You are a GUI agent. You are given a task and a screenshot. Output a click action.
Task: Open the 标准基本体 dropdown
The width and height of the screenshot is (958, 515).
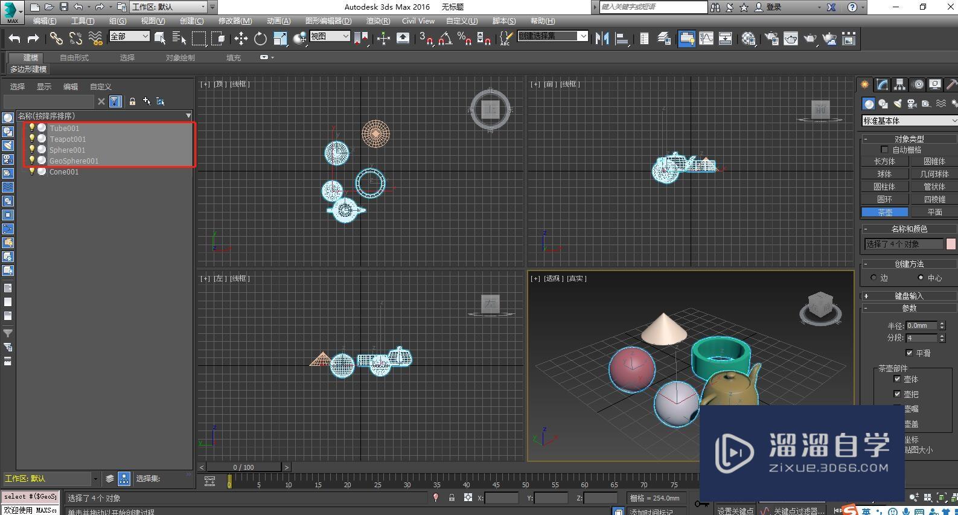[909, 121]
